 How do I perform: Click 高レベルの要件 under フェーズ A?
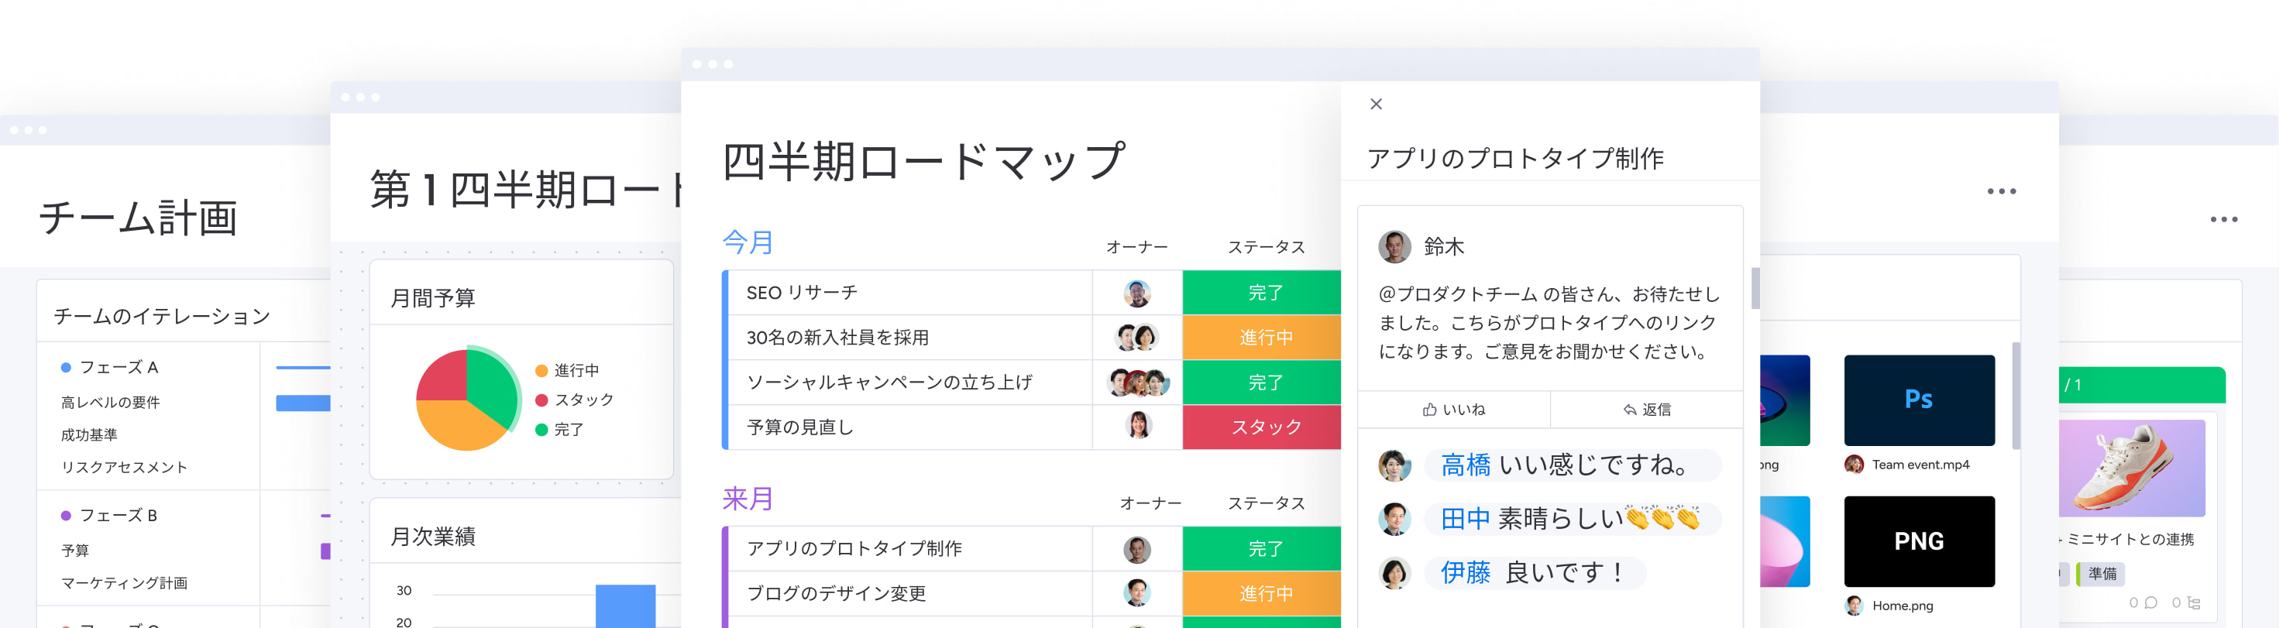tap(111, 403)
